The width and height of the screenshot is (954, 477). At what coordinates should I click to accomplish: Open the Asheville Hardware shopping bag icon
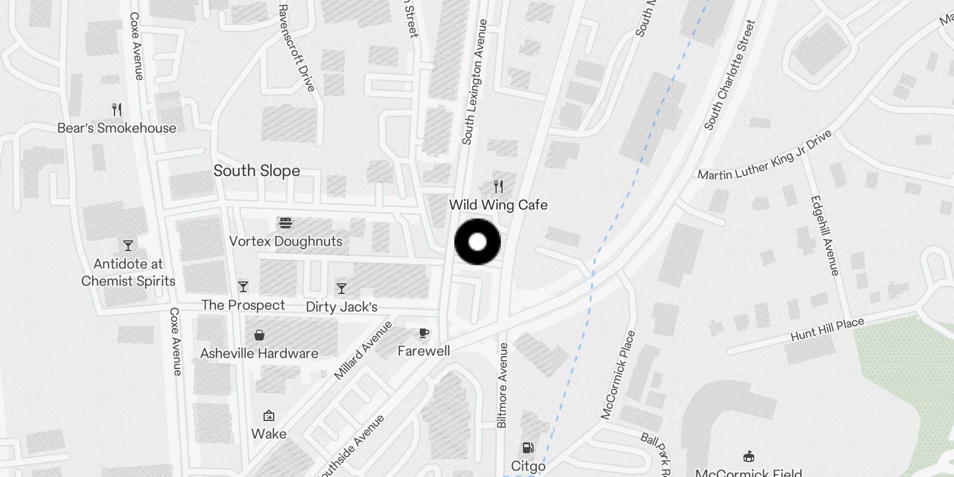(259, 335)
